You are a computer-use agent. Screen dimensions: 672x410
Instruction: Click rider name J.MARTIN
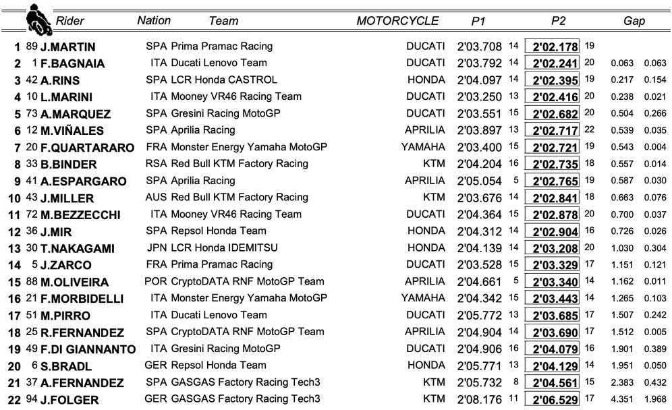pyautogui.click(x=67, y=47)
